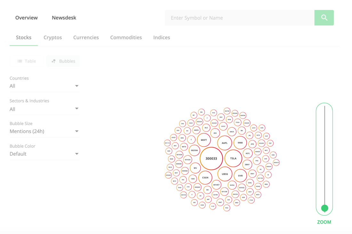Select the TSLA bubble
This screenshot has height=234, width=352.
coord(233,158)
